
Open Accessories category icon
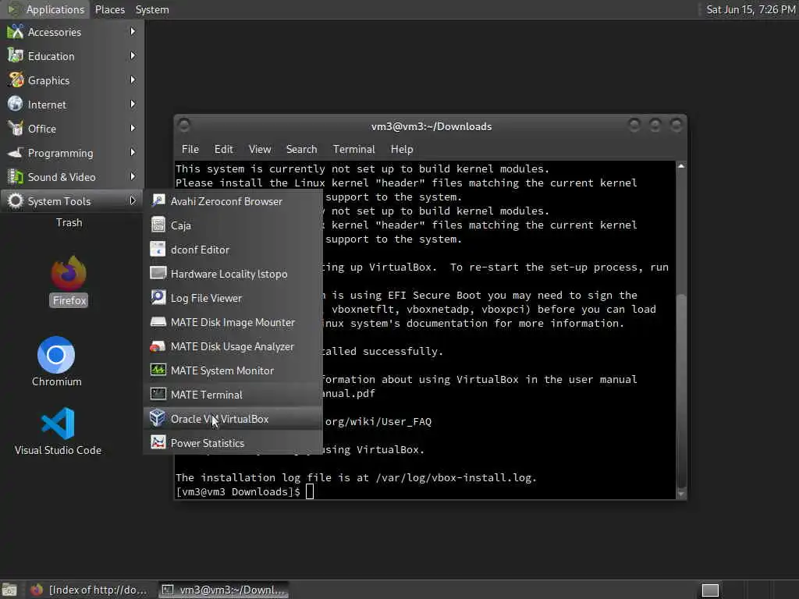(16, 32)
